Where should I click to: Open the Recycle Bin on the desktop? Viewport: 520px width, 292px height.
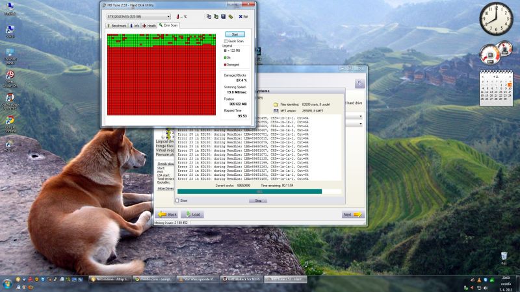coord(504,258)
